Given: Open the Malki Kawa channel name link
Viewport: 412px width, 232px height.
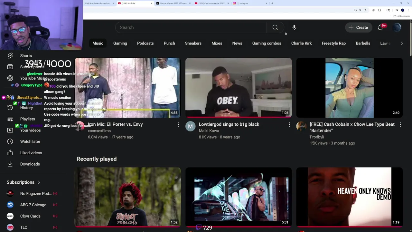Looking at the screenshot, I should [209, 131].
